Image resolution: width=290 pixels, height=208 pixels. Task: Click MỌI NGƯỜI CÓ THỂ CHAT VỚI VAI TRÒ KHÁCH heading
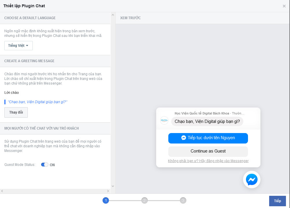(x=42, y=128)
